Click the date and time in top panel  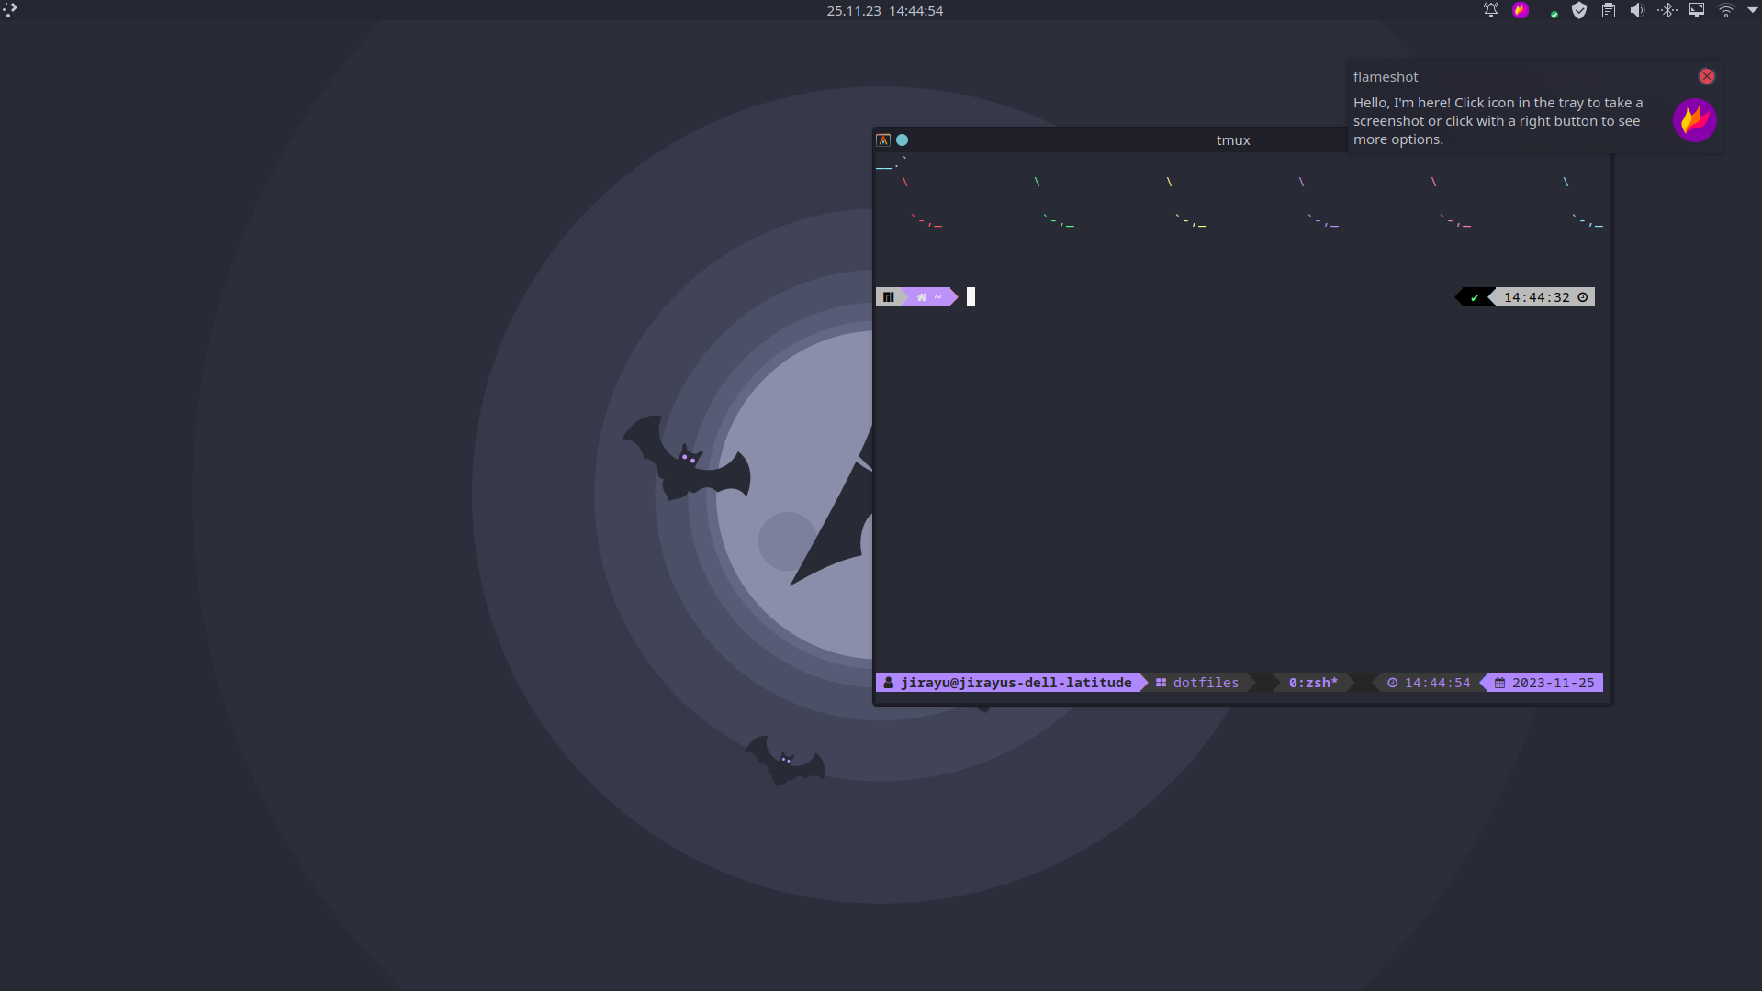(884, 11)
